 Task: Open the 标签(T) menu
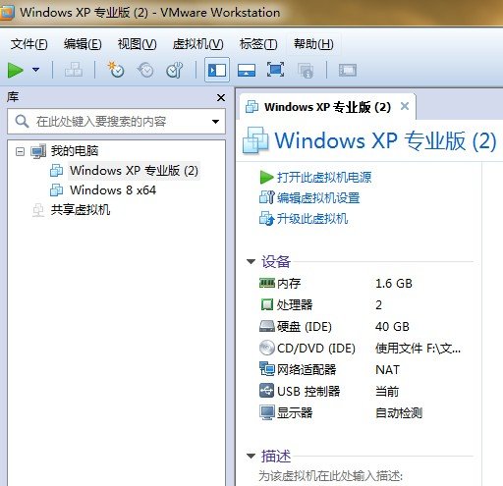pyautogui.click(x=258, y=44)
